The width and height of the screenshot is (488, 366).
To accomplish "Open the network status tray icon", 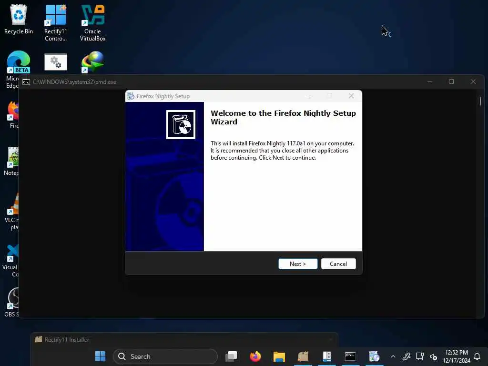I will point(420,356).
